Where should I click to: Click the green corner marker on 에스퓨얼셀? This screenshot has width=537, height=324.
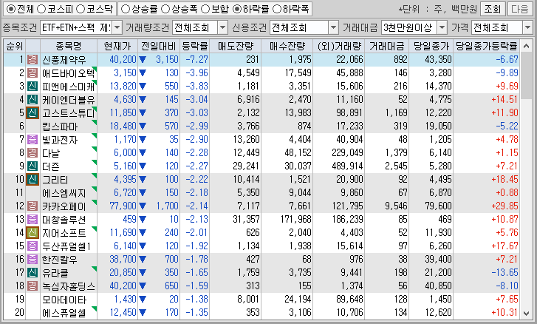(95, 308)
